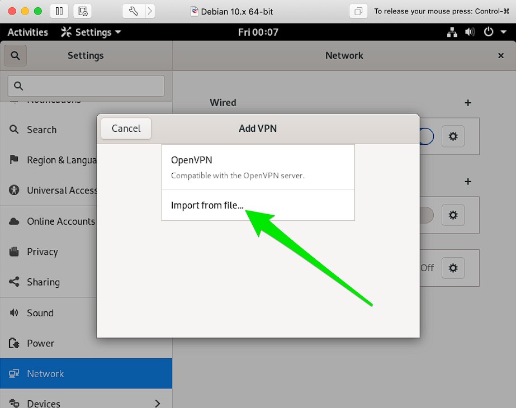Open the Settings app menu dropdown
Screen dimensions: 516x408
tap(91, 32)
